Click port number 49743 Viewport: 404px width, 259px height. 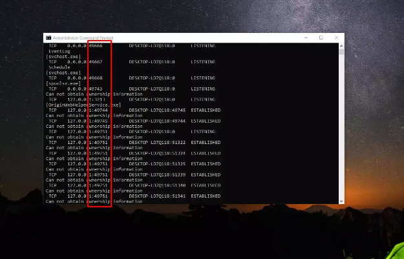[x=96, y=89]
